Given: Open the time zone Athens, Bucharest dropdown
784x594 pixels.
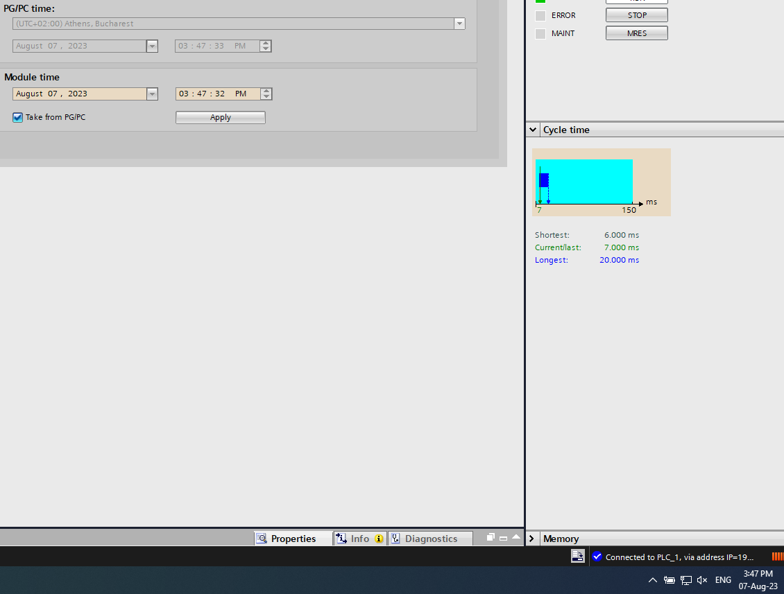Looking at the screenshot, I should tap(459, 24).
